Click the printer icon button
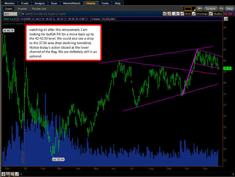Image resolution: width=235 pixels, height=177 pixels. tap(221, 9)
